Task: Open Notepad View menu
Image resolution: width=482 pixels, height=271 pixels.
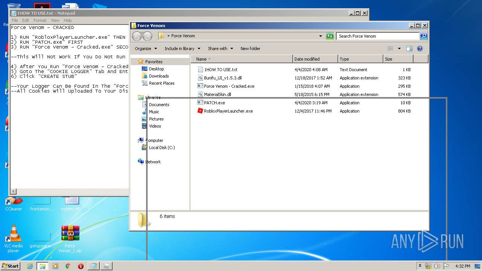Action: 55,20
